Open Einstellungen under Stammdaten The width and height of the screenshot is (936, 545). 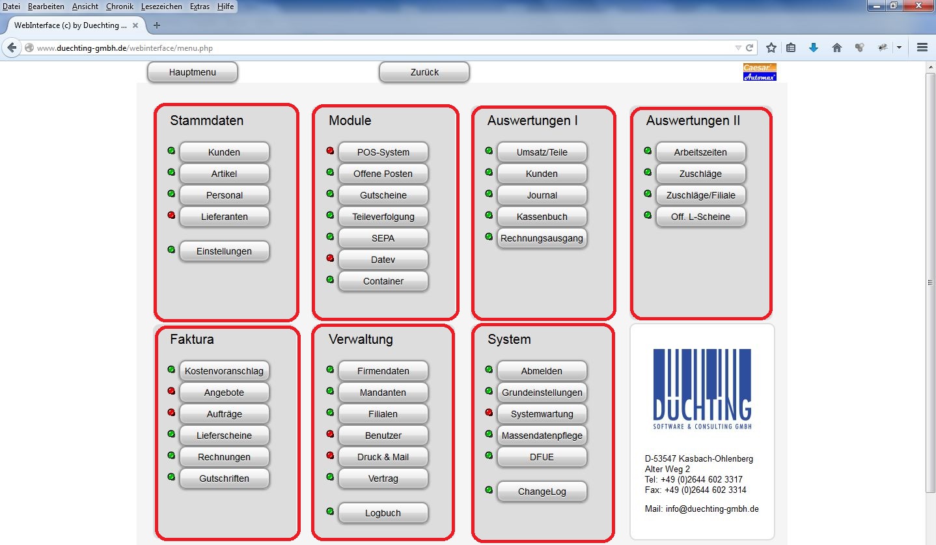(225, 251)
